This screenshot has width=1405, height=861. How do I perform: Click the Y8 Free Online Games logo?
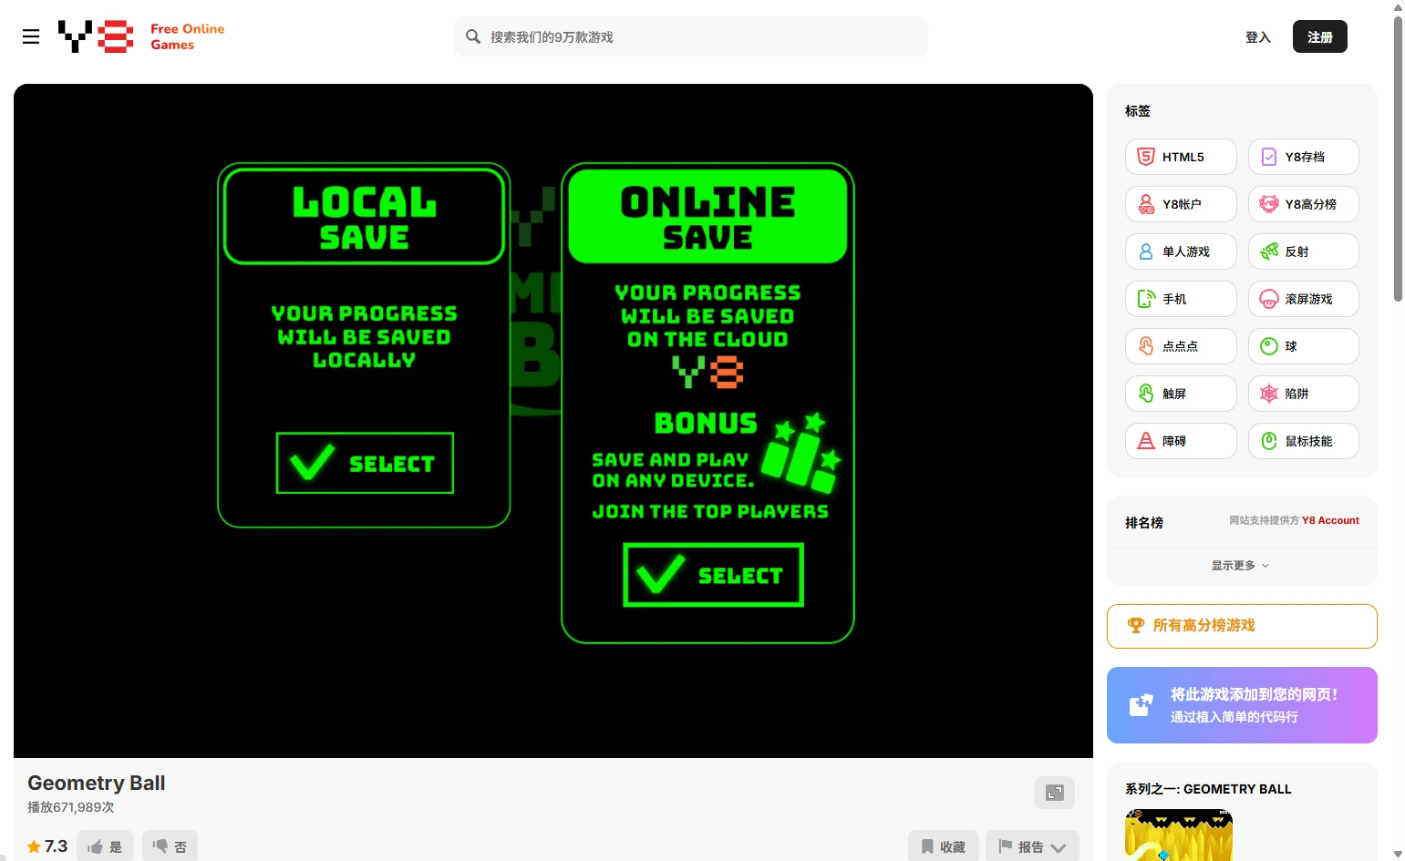tap(141, 36)
